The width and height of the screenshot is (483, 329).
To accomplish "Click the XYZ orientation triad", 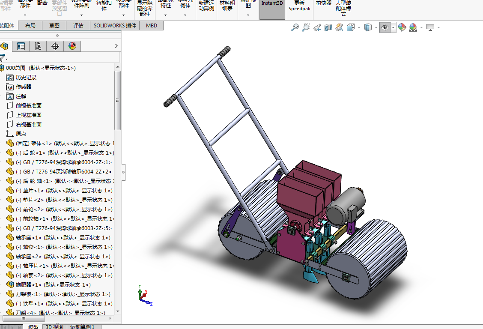I will point(145,295).
